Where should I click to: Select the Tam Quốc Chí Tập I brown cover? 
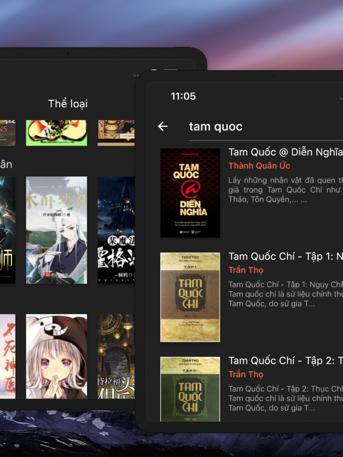pyautogui.click(x=190, y=297)
